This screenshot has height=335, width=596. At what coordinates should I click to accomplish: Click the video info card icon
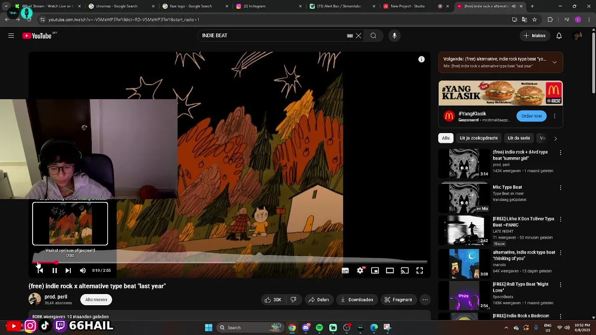coord(421,60)
